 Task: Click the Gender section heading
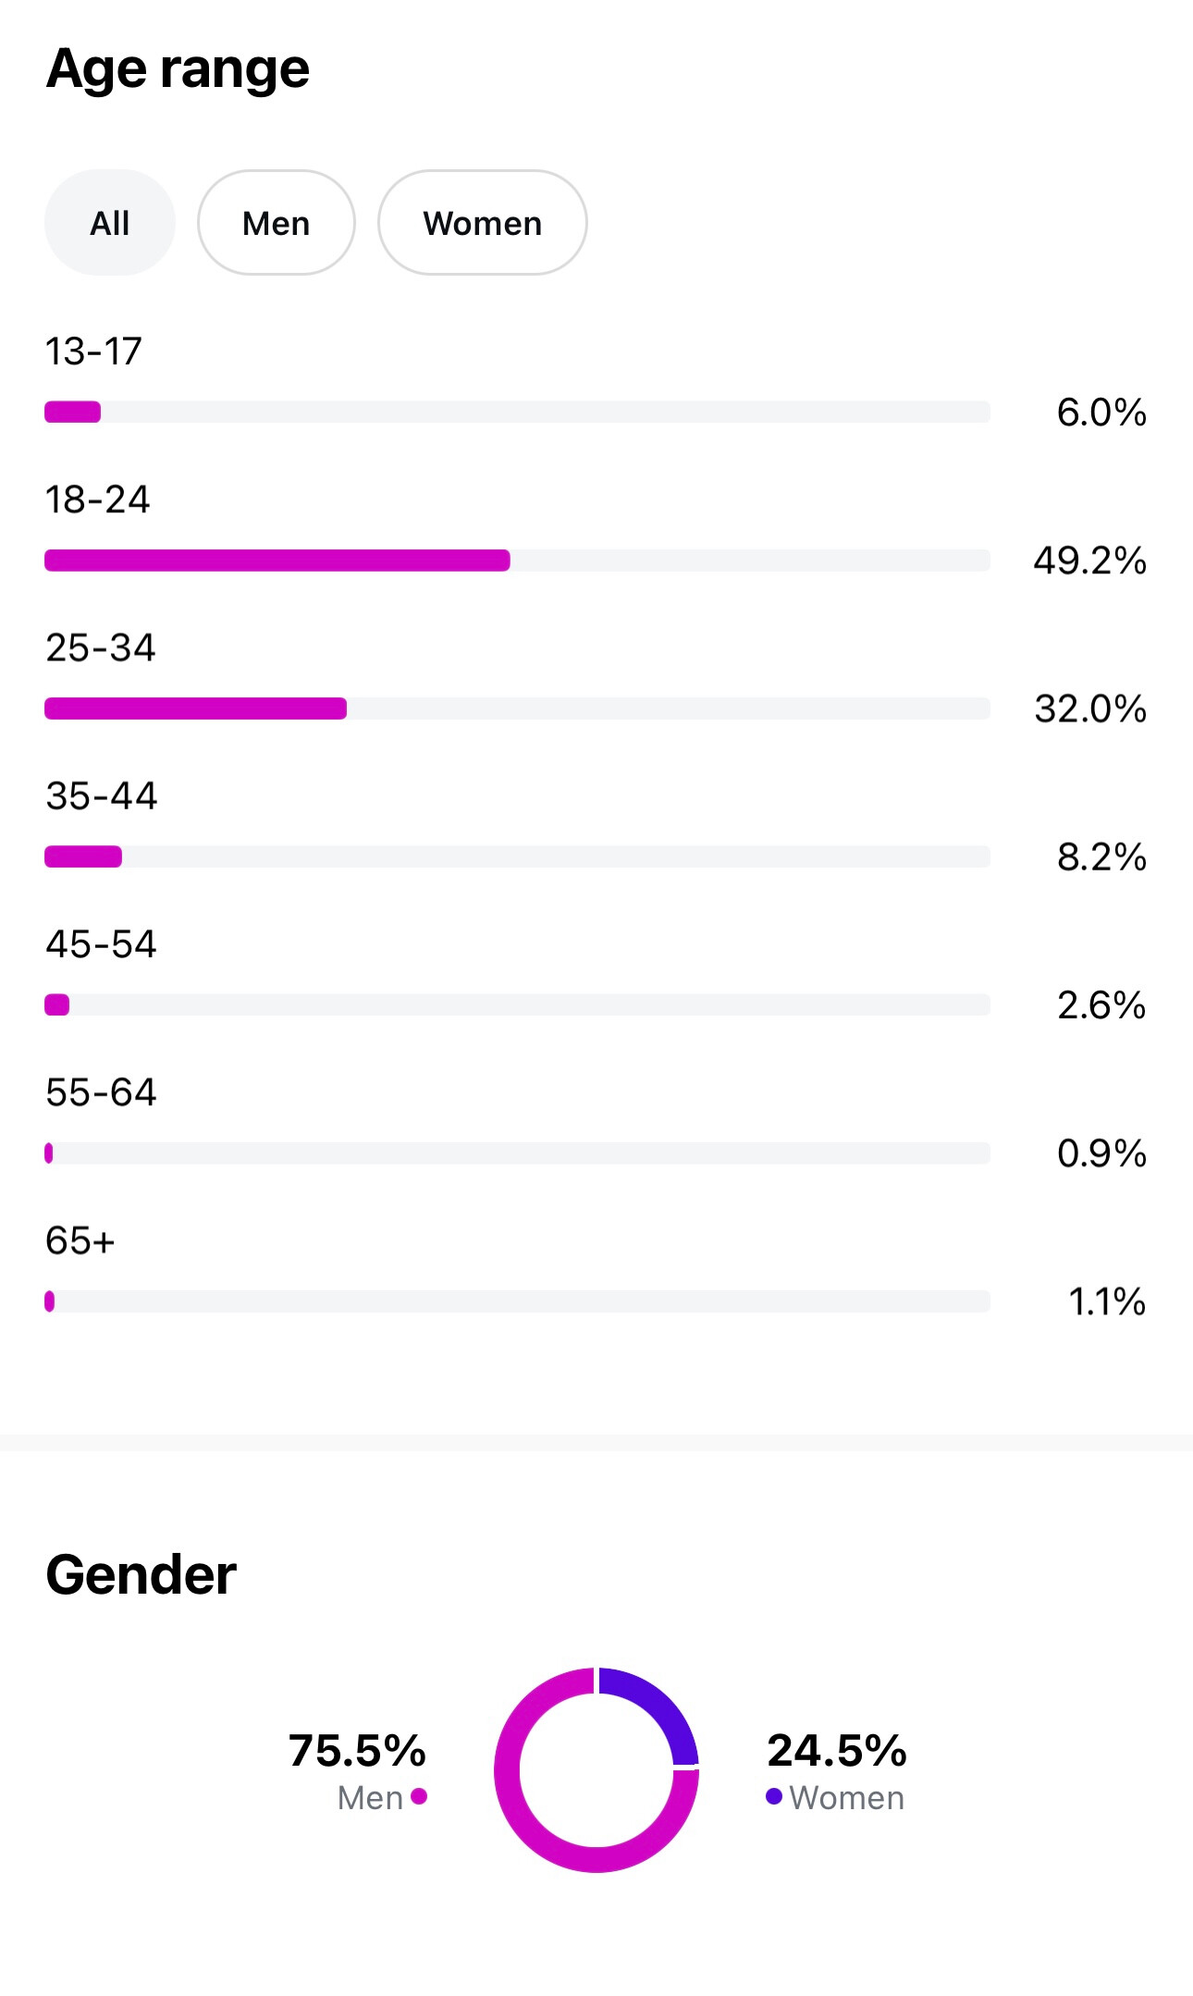coord(141,1574)
